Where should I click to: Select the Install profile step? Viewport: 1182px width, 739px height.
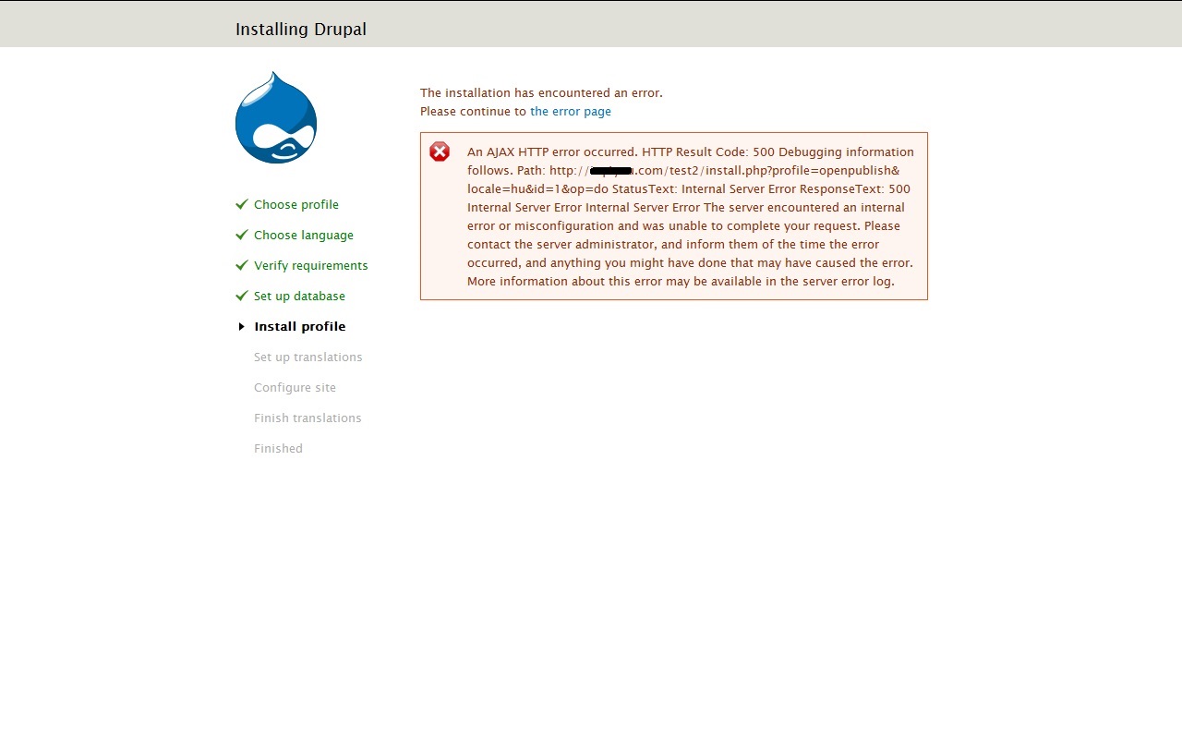click(x=300, y=327)
